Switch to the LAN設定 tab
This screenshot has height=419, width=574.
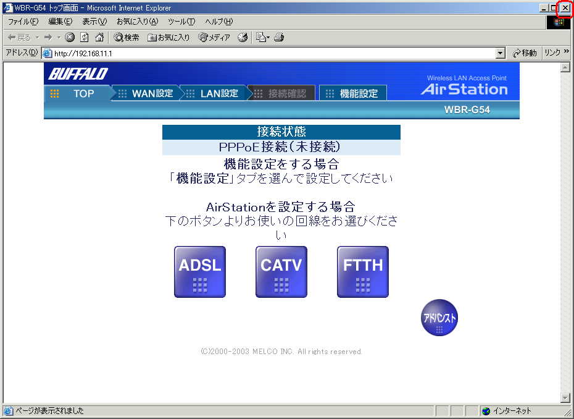coord(214,93)
